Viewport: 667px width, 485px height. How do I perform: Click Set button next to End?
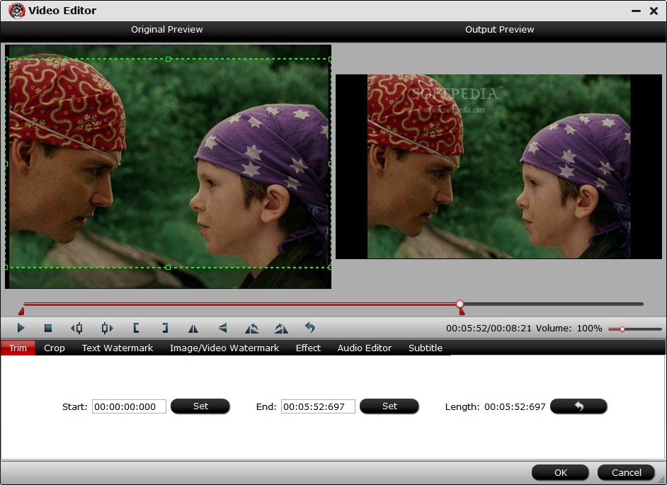coord(389,406)
